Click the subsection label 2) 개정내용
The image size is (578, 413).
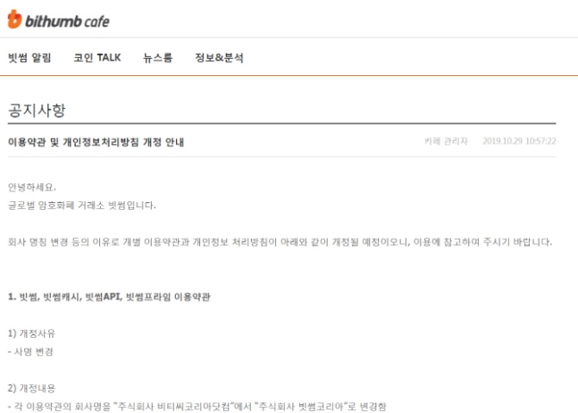(x=31, y=388)
